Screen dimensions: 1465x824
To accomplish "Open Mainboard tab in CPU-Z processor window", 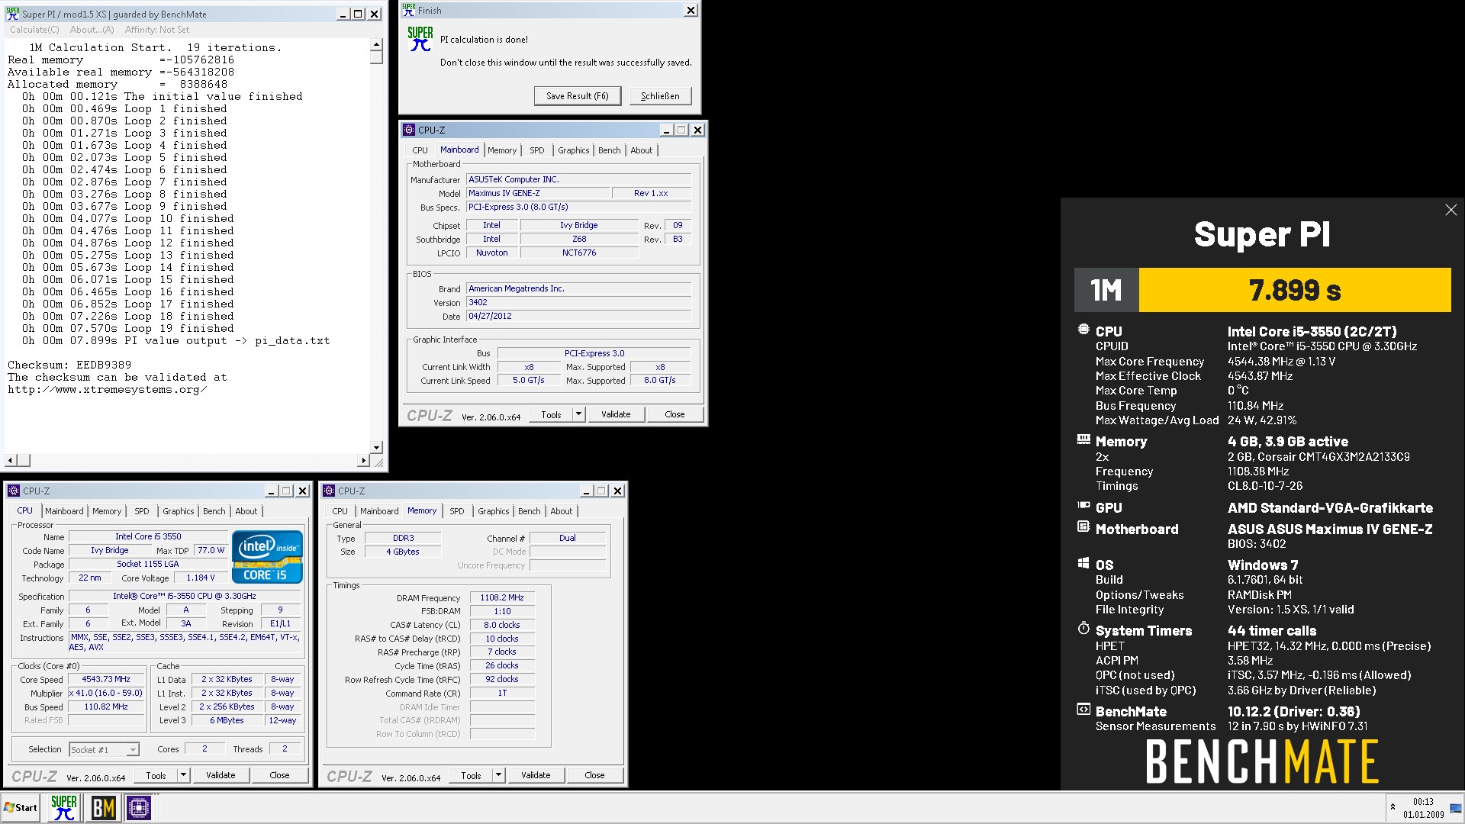I will pyautogui.click(x=64, y=511).
